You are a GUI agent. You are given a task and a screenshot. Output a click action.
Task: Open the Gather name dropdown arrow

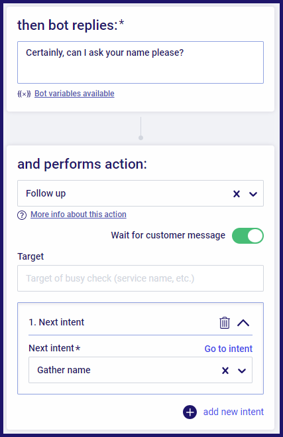(242, 371)
